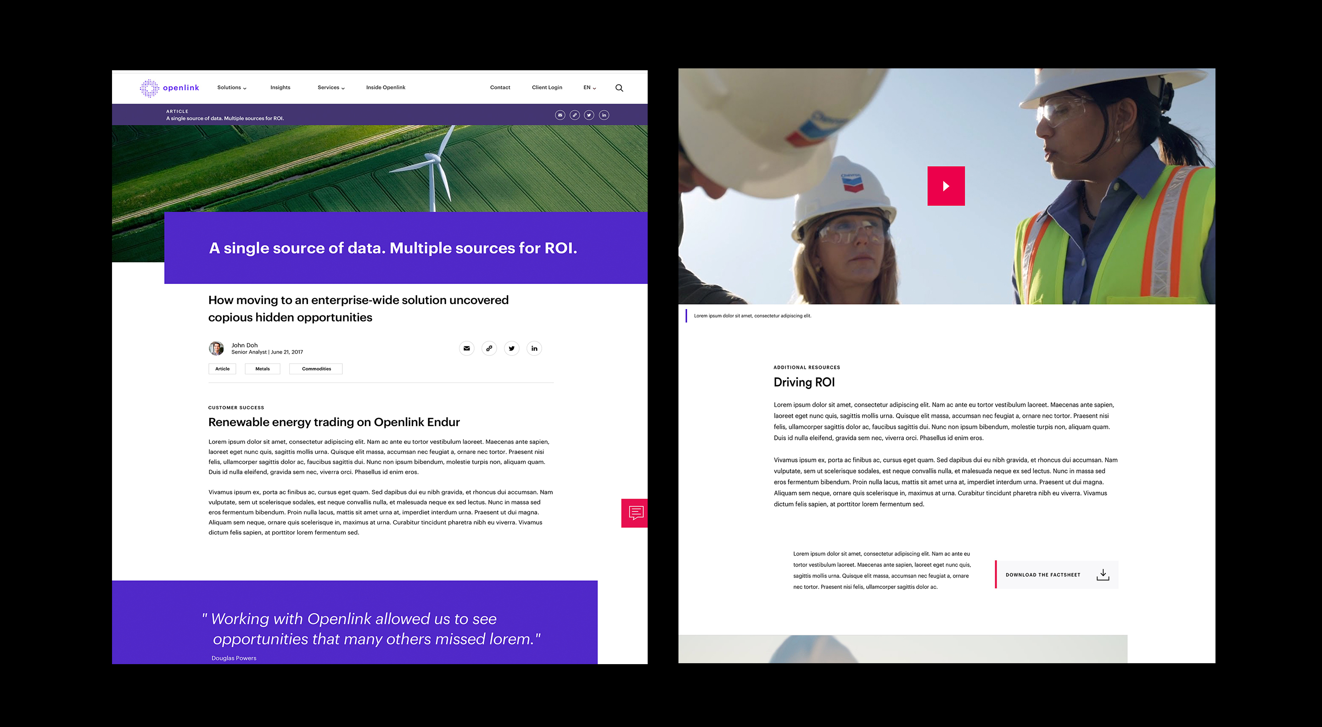Copy article link beside author row
The height and width of the screenshot is (727, 1322).
tap(489, 349)
